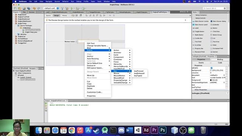Click the Connection Mode icon in form toolbar
Screen dimensions: 242x136
click(x=76, y=15)
